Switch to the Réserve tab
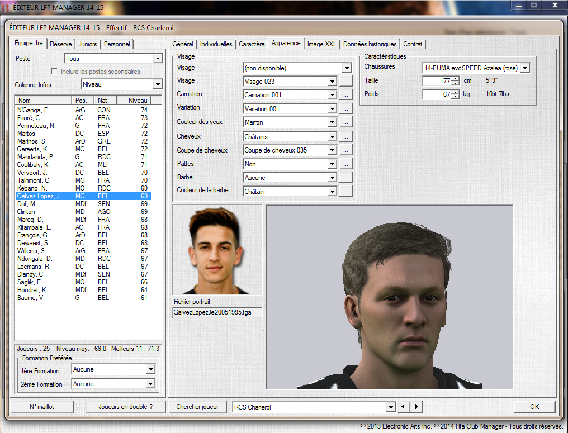 (60, 44)
